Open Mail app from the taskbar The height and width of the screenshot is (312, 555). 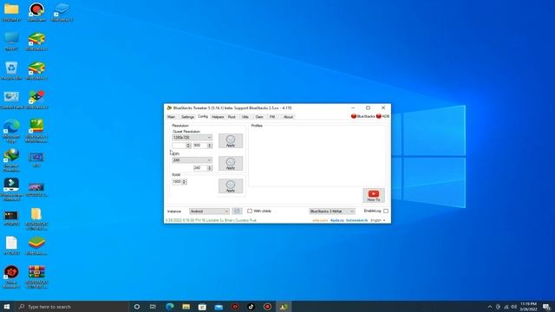click(219, 307)
